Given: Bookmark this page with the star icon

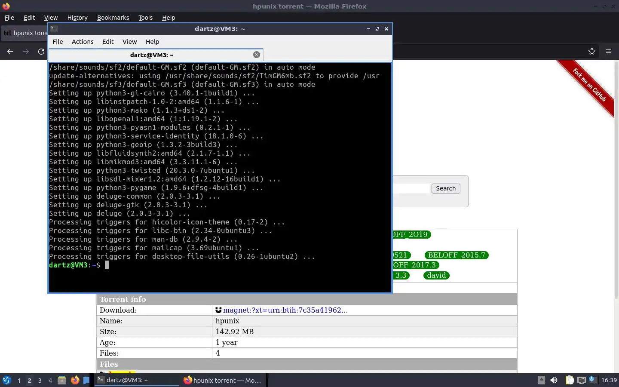Looking at the screenshot, I should pos(592,51).
